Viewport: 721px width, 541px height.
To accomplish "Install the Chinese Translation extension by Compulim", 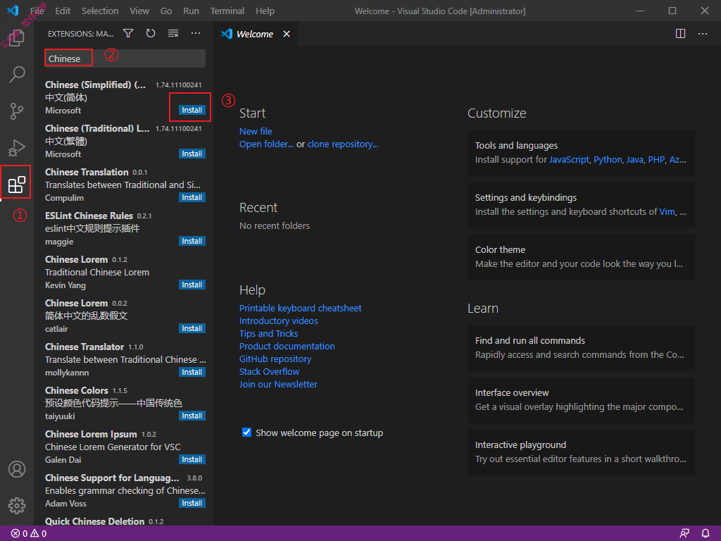I will [192, 197].
